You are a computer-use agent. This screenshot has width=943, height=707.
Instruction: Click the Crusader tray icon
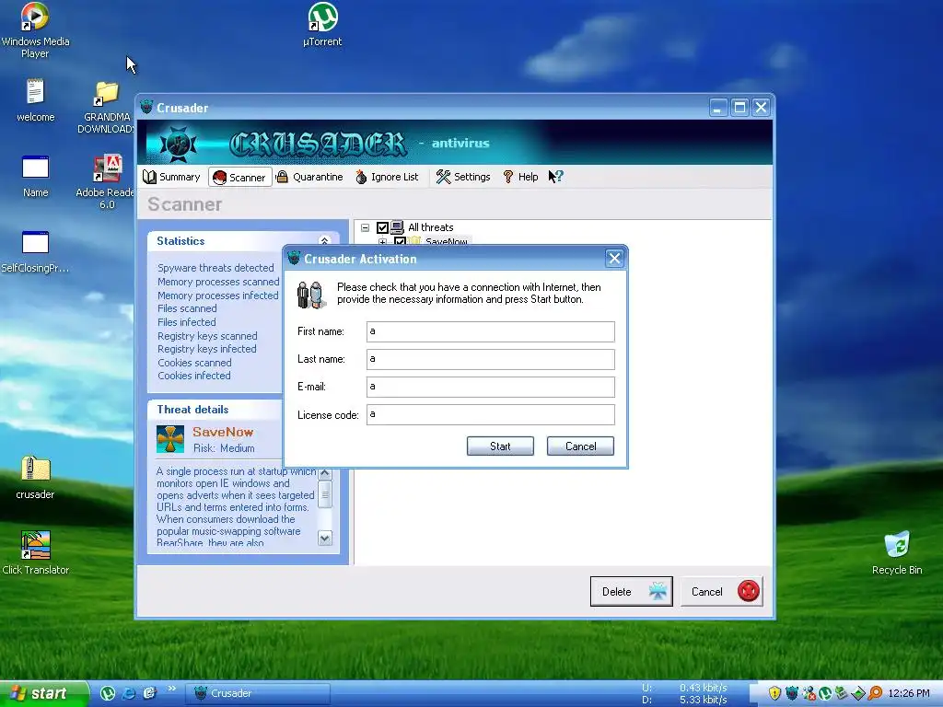click(x=791, y=693)
